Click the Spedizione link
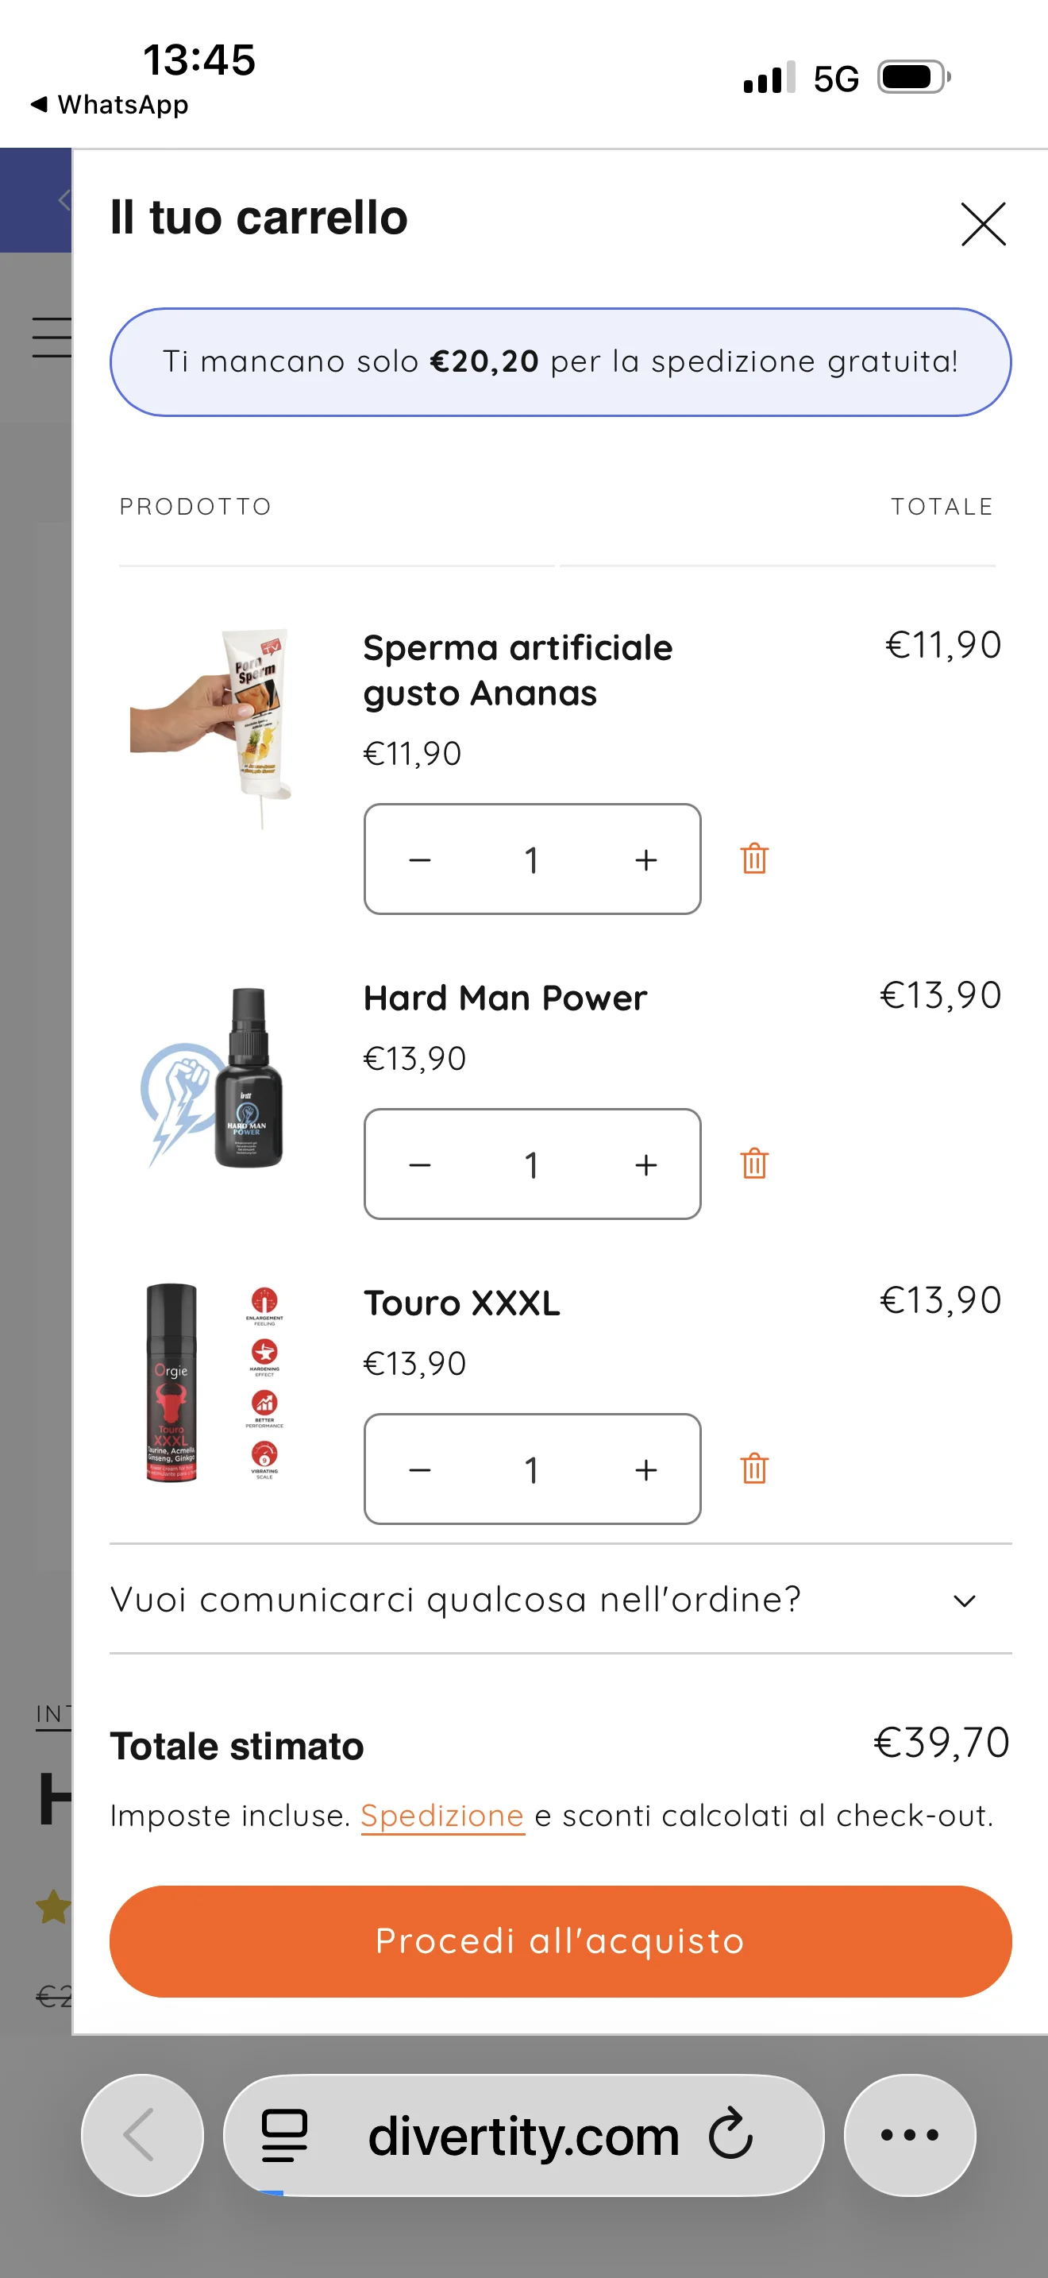The height and width of the screenshot is (2278, 1048). click(441, 1816)
